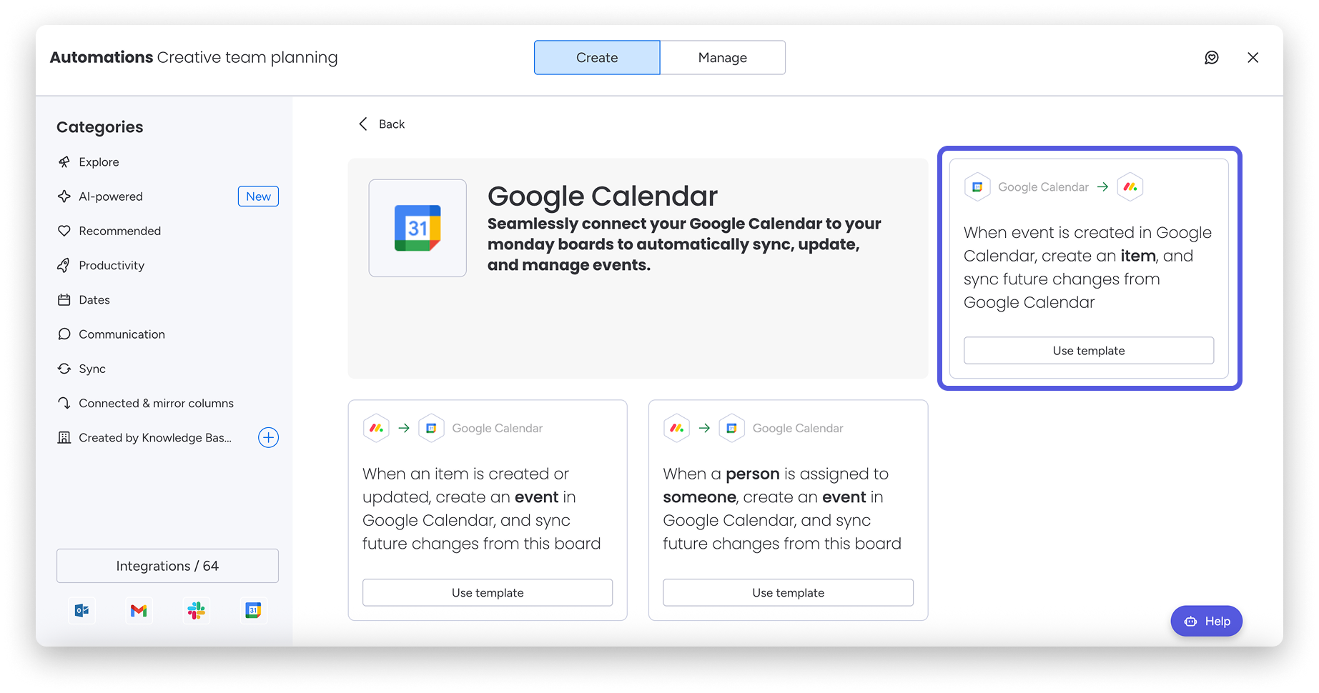Use template for person assigned to someone
The height and width of the screenshot is (693, 1319).
click(788, 593)
